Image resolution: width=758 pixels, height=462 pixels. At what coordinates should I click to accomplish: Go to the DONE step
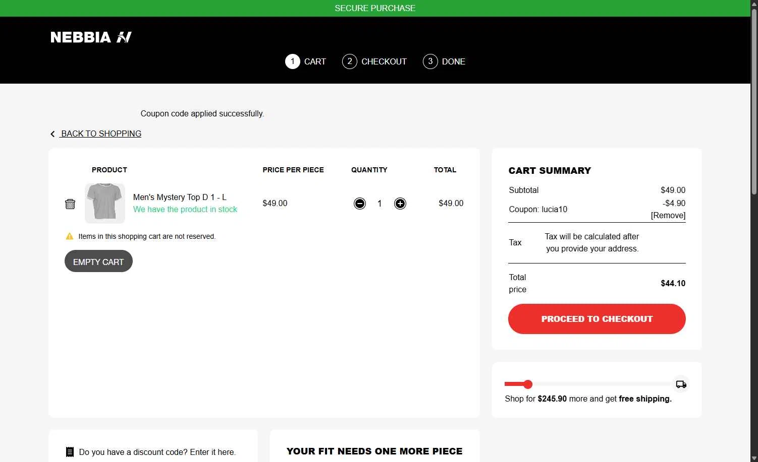[454, 61]
